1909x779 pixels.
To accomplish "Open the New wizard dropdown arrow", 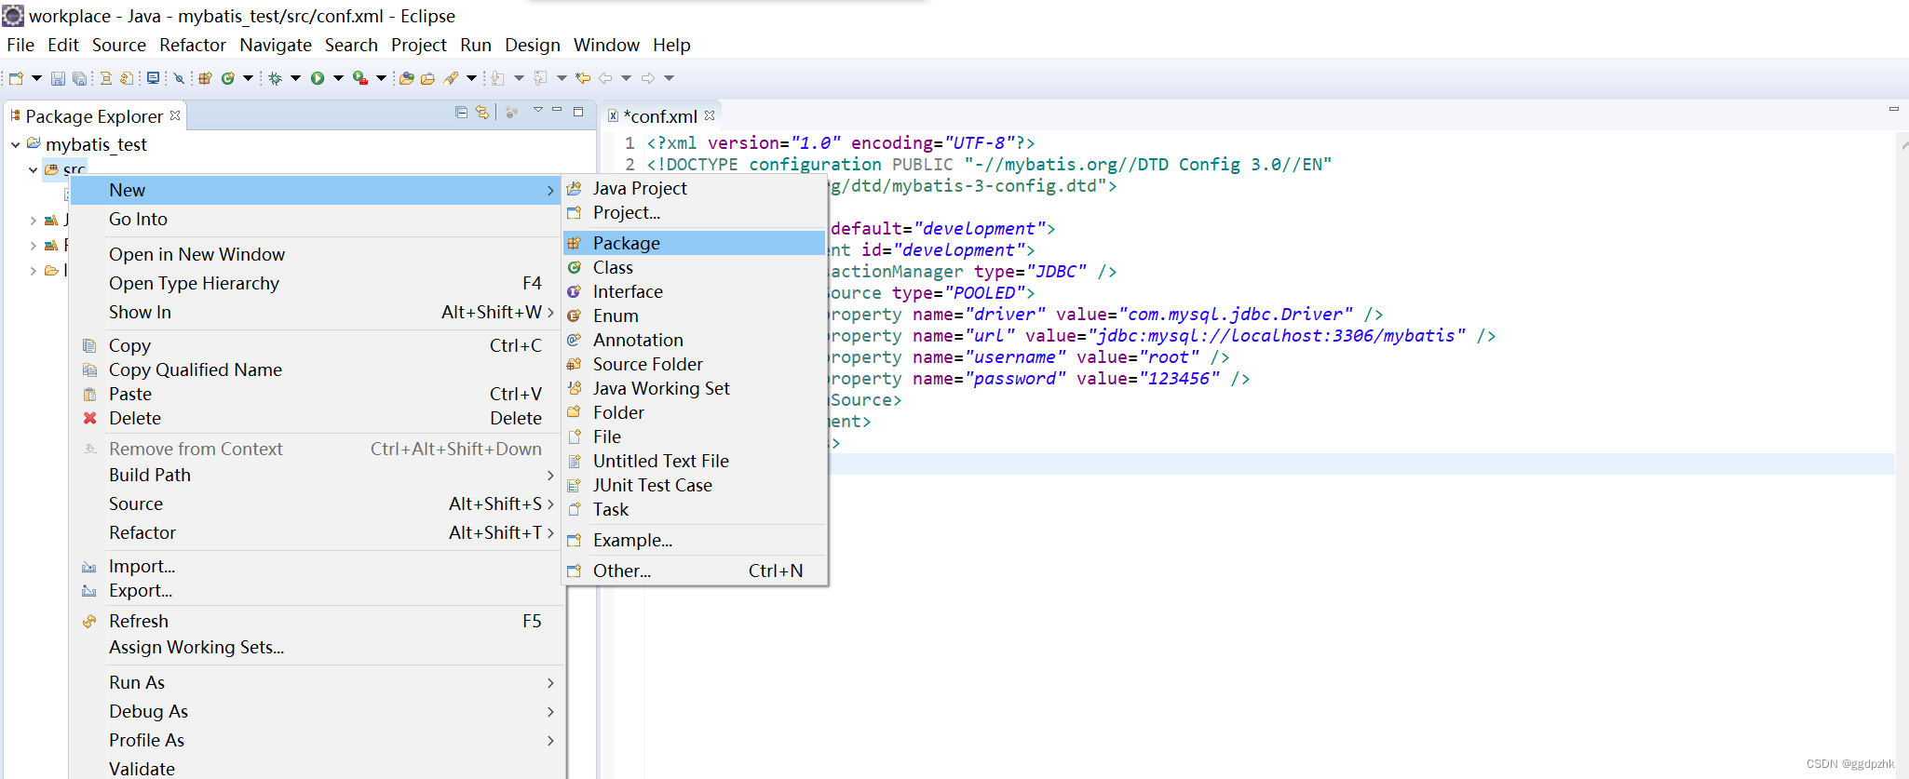I will (x=36, y=78).
